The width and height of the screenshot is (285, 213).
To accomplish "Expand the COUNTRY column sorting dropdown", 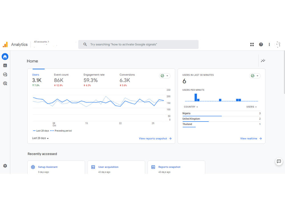I will click(x=191, y=107).
